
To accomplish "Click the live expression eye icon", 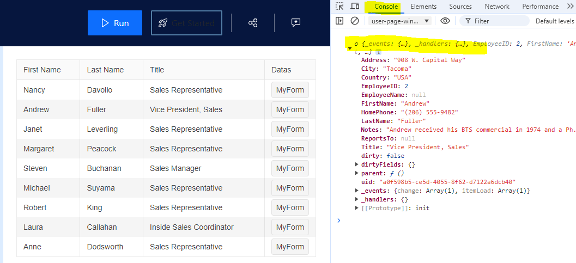I will click(445, 21).
